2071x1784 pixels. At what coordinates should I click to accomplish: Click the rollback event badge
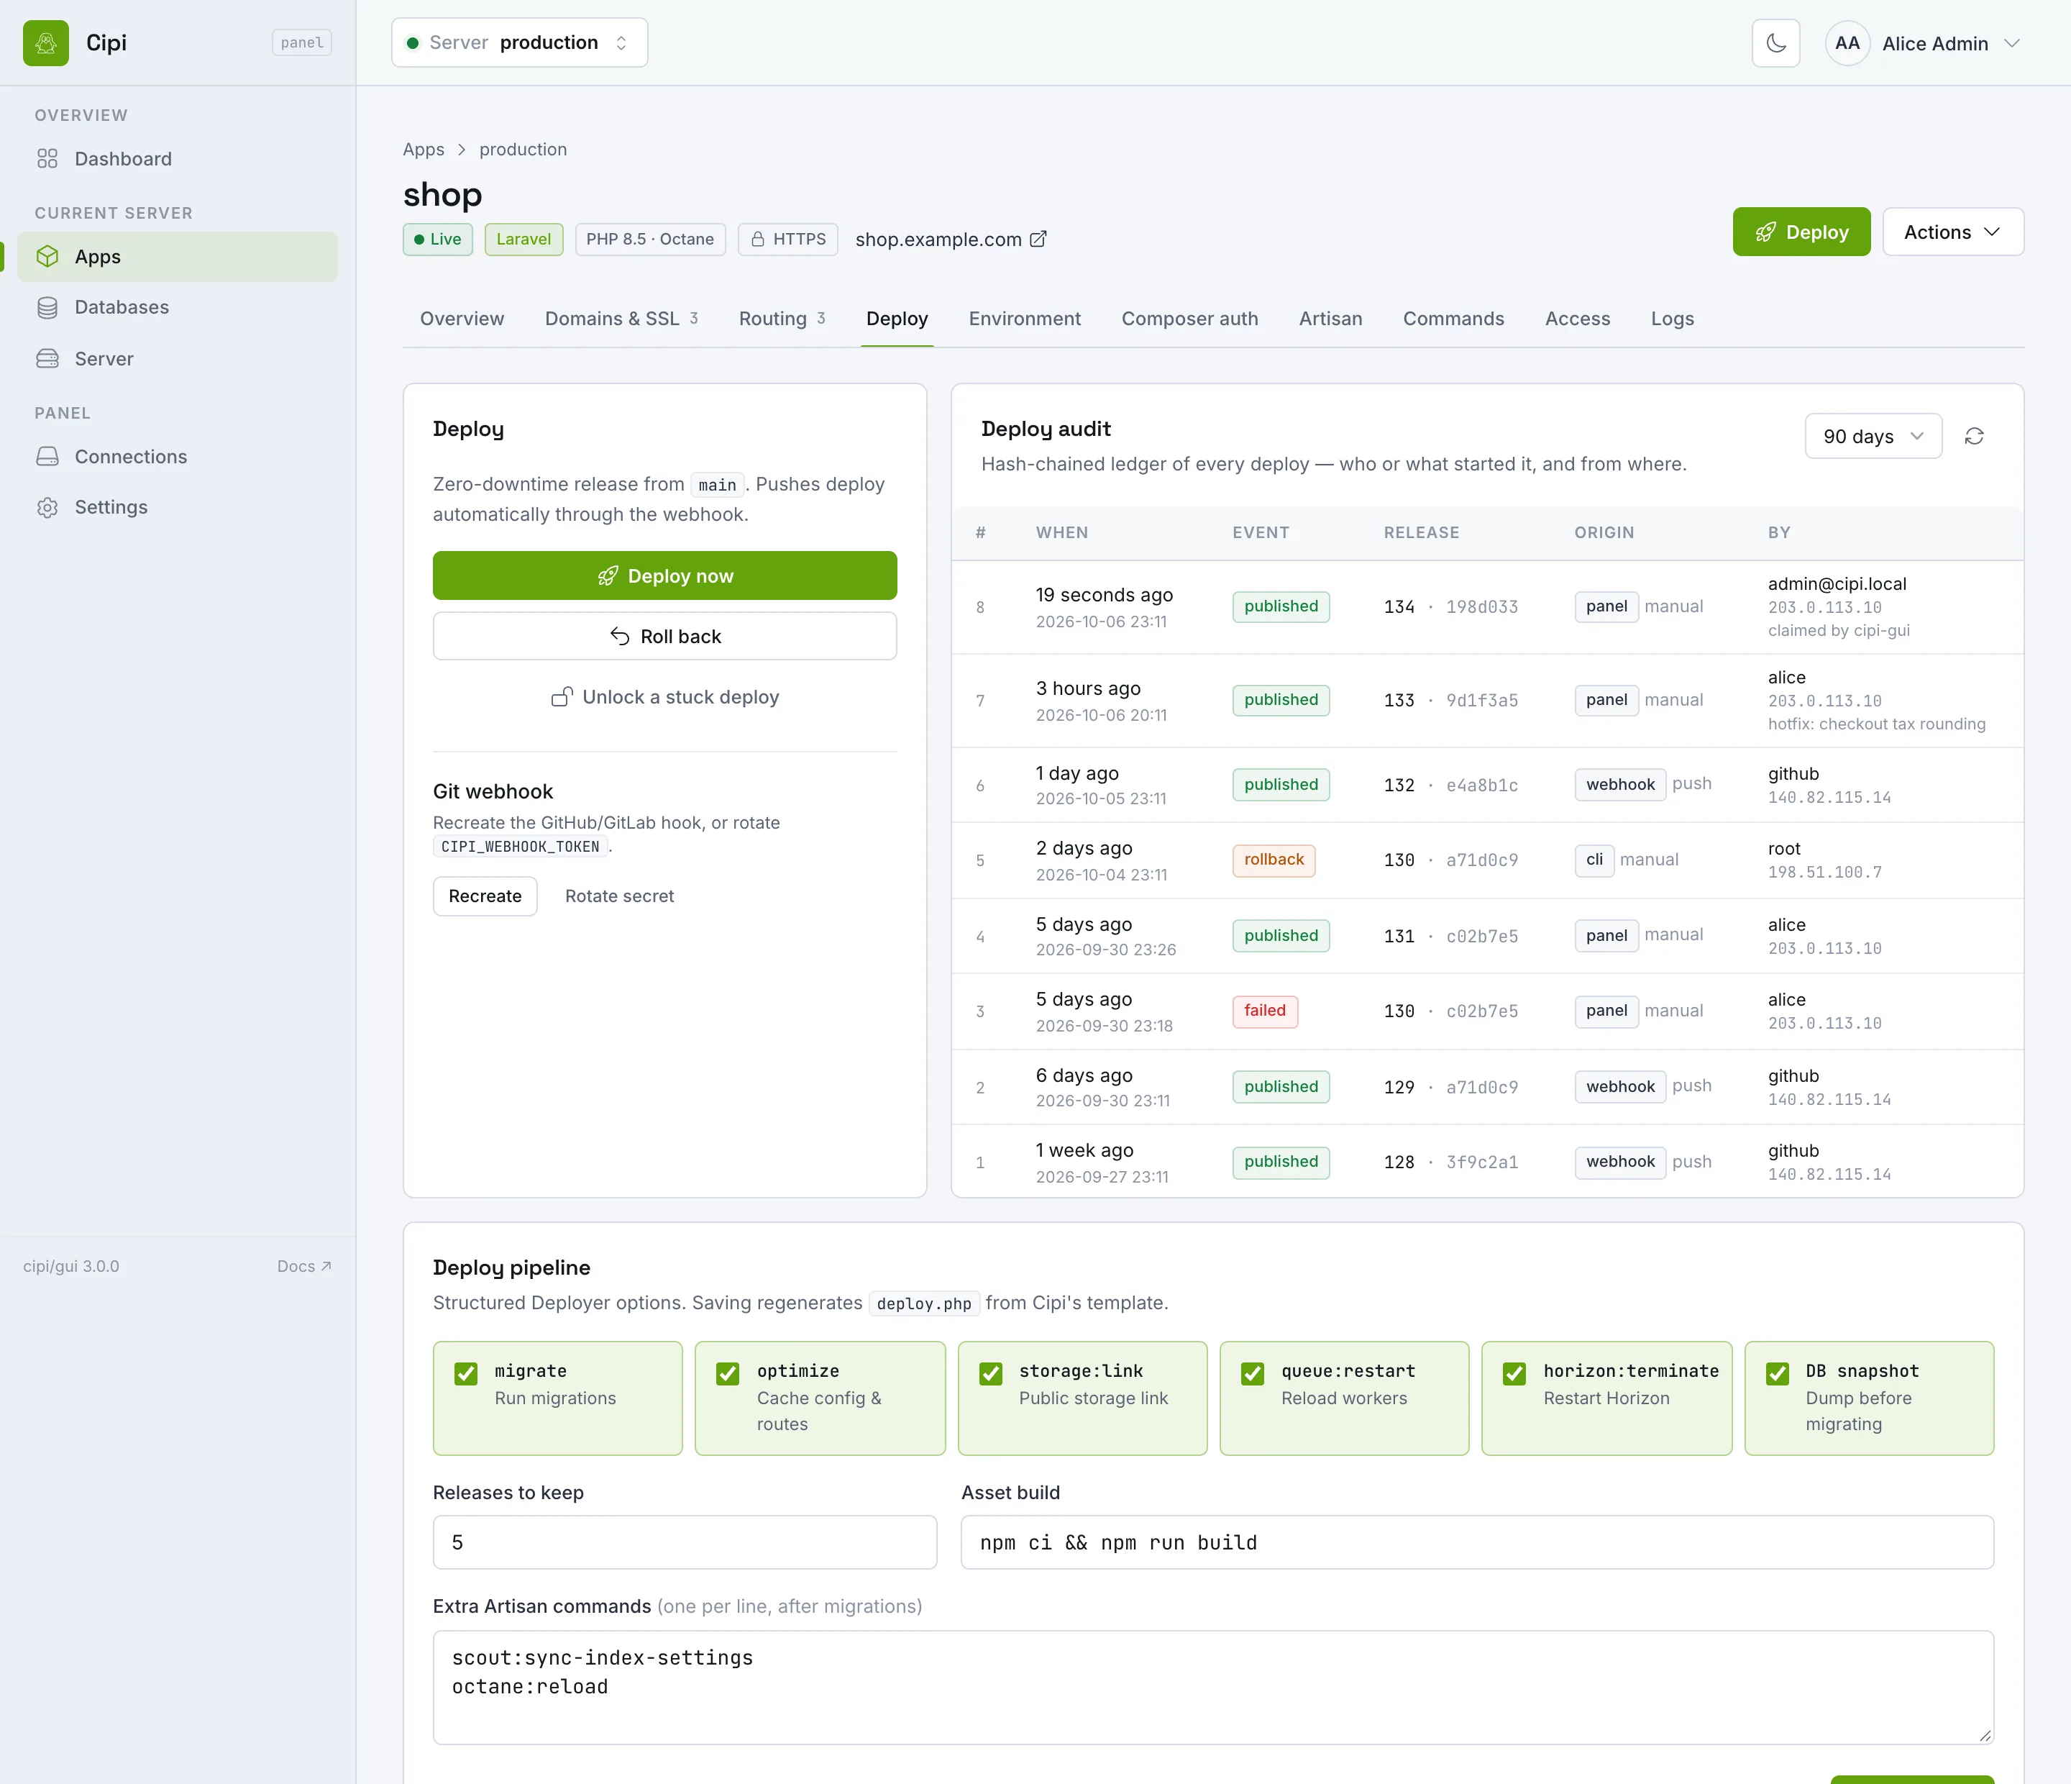(1274, 860)
